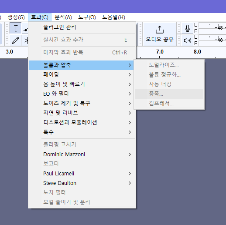Grab the tools toolbar grip handle
This screenshot has width=226, height=225.
pyautogui.click(x=7, y=34)
